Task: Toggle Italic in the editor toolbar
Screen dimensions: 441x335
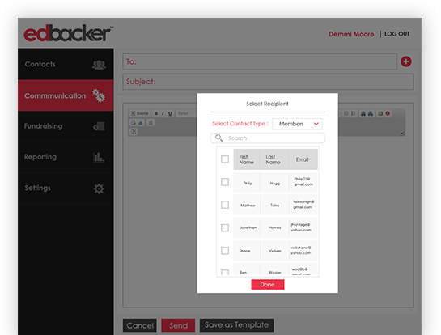Action: [163, 113]
